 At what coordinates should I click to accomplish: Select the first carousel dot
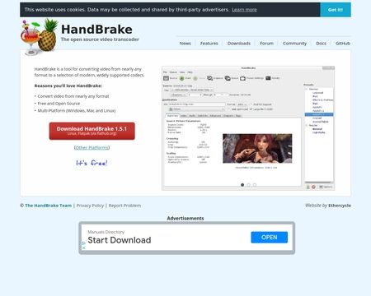(x=242, y=185)
